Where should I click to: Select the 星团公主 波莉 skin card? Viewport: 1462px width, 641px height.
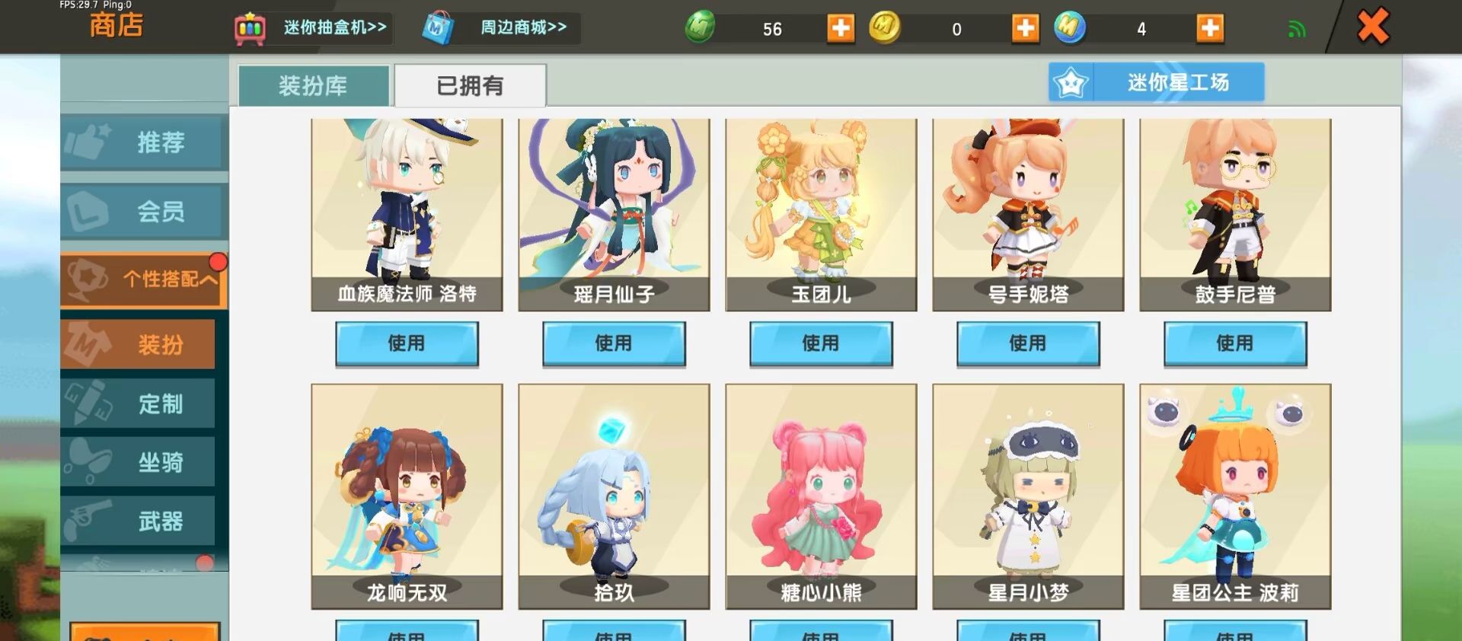(1235, 496)
